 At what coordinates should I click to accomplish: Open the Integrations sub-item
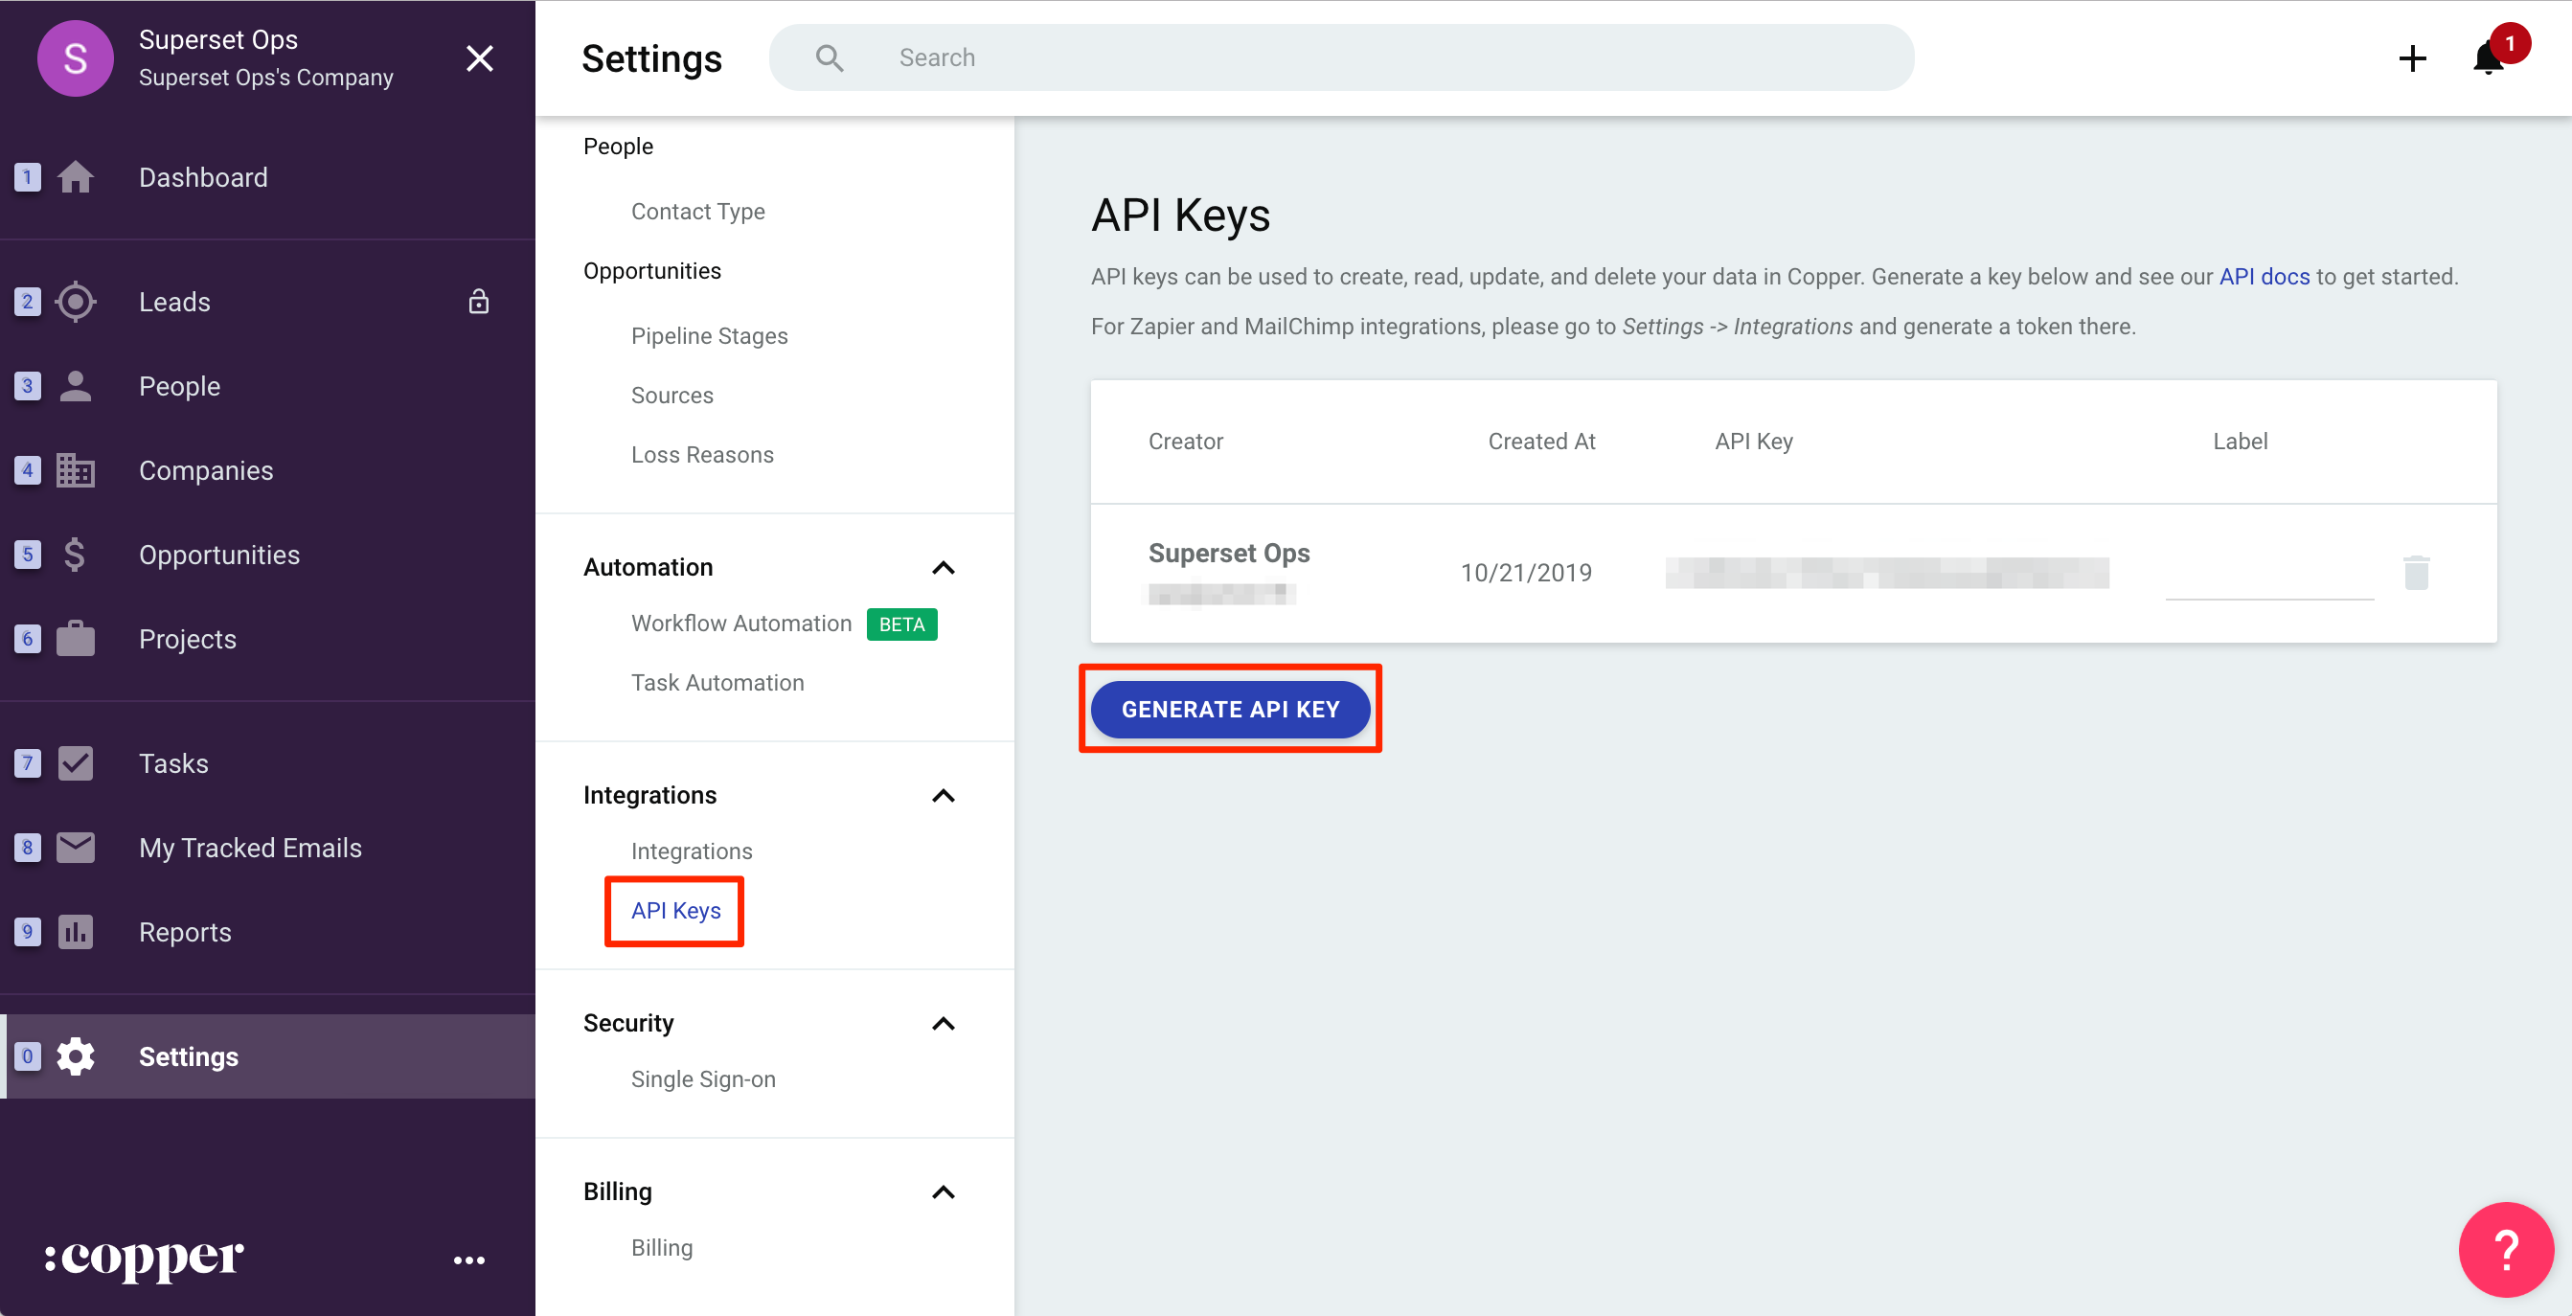coord(691,851)
